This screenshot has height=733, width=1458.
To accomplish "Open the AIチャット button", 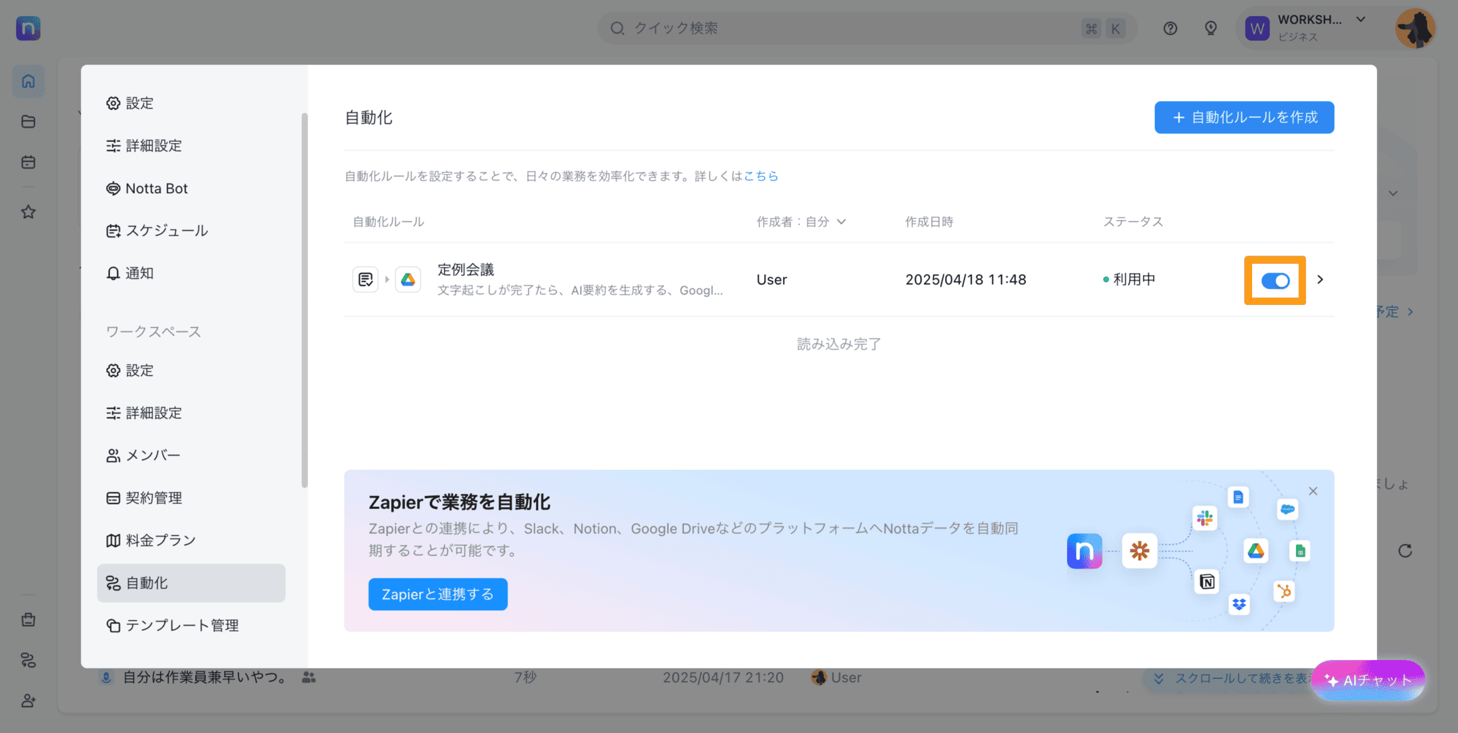I will pyautogui.click(x=1368, y=680).
